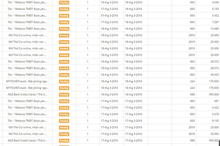Click the Pending badge in the 4.546 row
The height and width of the screenshot is (146, 220).
(x=64, y=2)
